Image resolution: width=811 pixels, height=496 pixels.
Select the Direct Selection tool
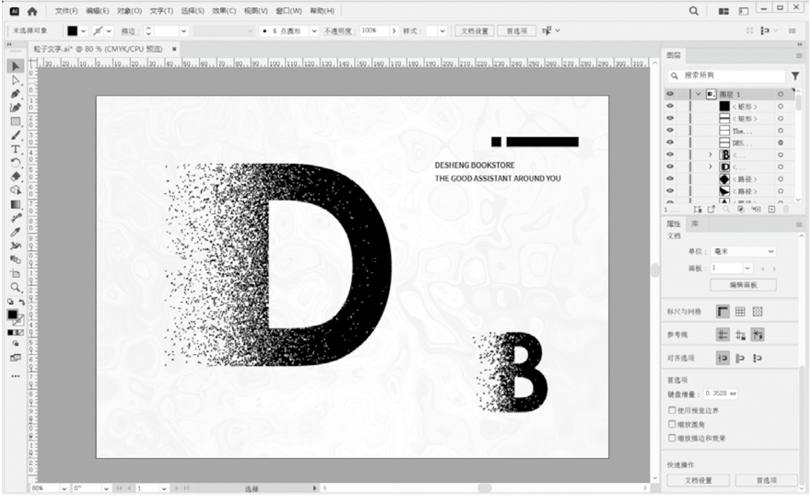click(x=15, y=80)
